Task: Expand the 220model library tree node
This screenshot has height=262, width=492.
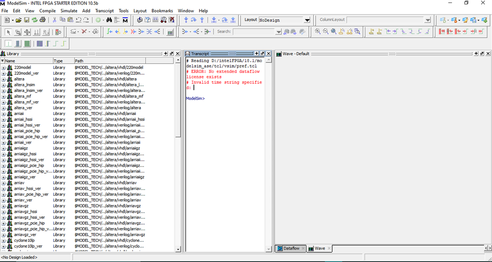Action: click(3, 67)
